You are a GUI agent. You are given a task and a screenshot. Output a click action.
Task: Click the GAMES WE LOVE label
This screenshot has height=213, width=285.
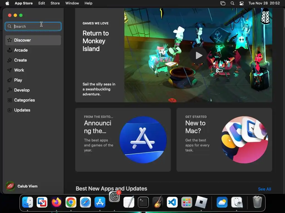96,23
